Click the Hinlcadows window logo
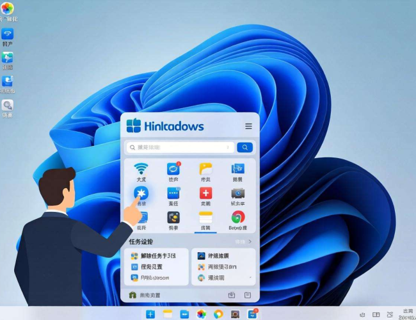This screenshot has width=416, height=320. click(134, 125)
